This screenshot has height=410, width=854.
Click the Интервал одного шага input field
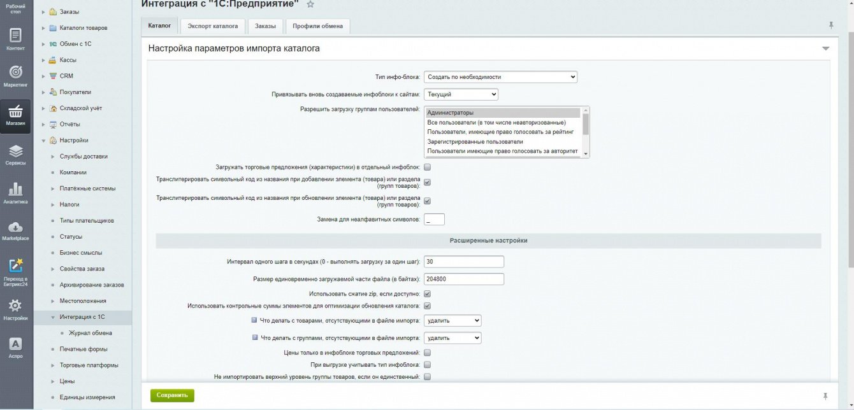tap(464, 262)
